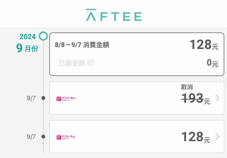Click the 128元 amount in the last transaction

195,137
